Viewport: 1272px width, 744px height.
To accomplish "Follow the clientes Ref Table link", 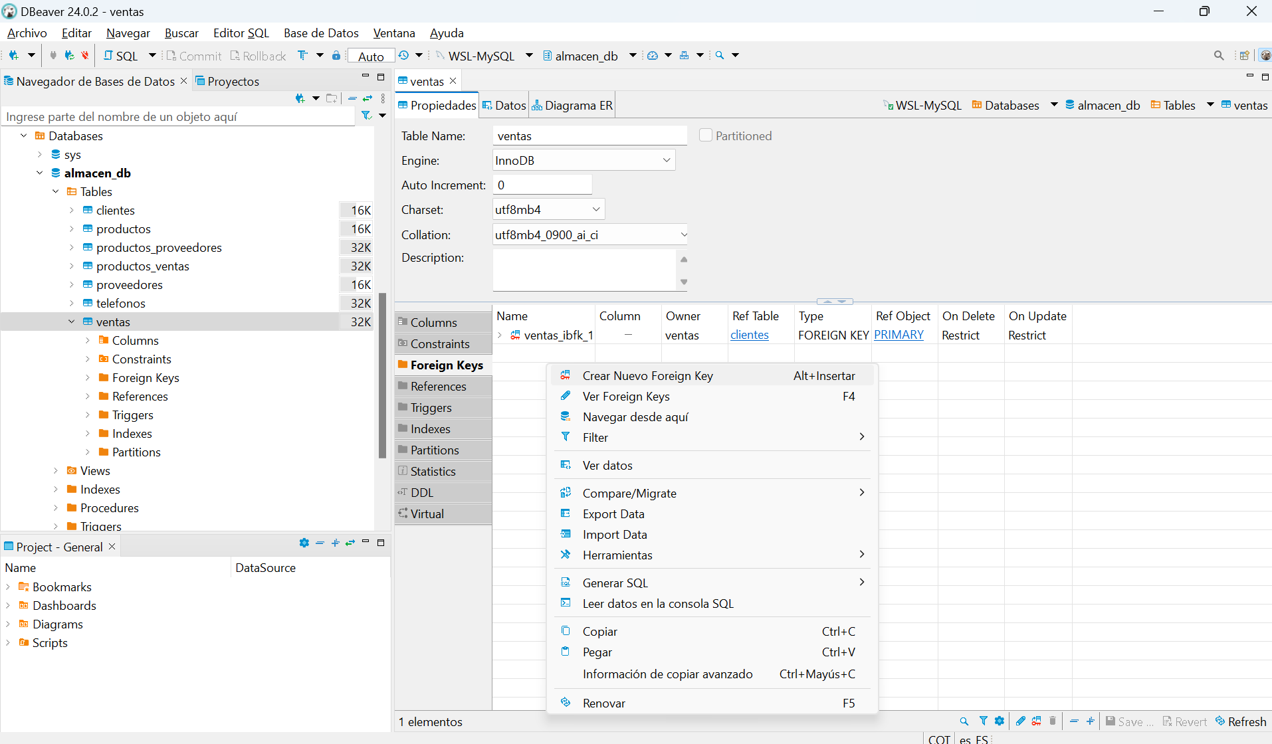I will (x=750, y=335).
